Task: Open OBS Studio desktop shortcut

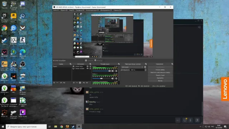Action: point(23,65)
